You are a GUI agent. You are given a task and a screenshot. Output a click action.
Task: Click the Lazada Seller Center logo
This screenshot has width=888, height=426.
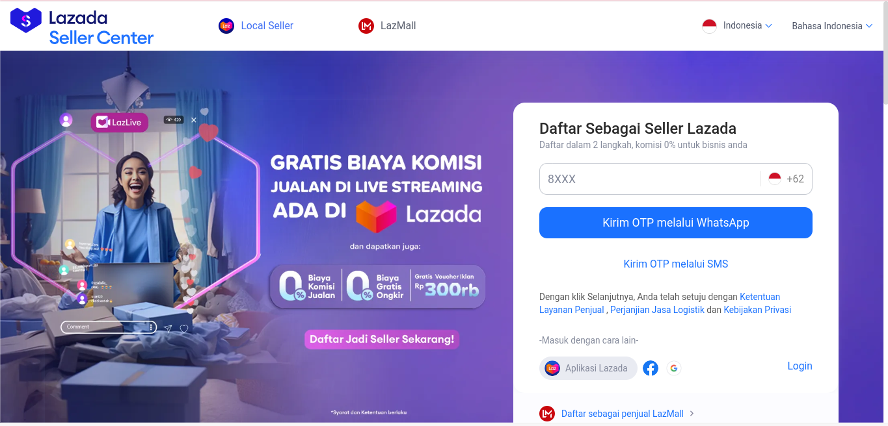82,27
